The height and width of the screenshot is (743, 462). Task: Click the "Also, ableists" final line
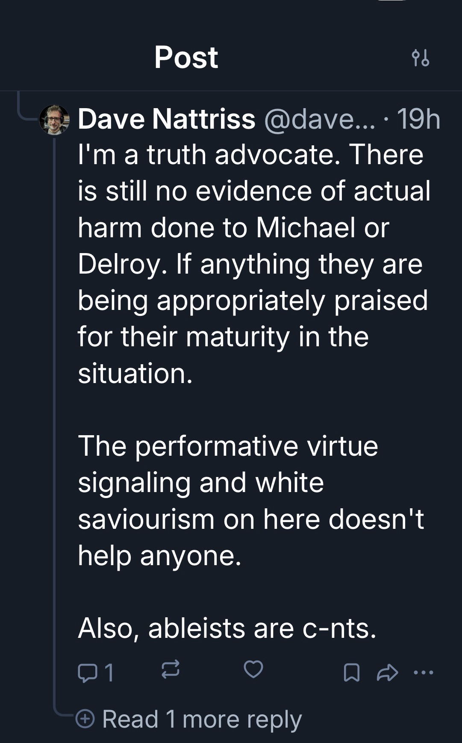227,628
